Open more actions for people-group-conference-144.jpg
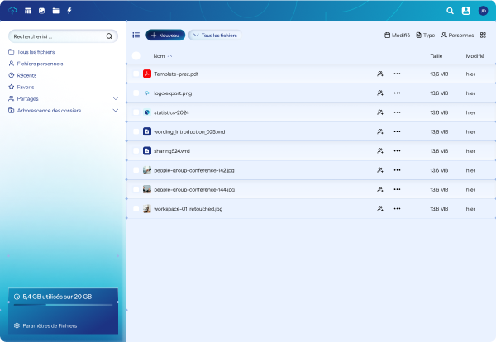The width and height of the screenshot is (496, 342). [x=397, y=189]
